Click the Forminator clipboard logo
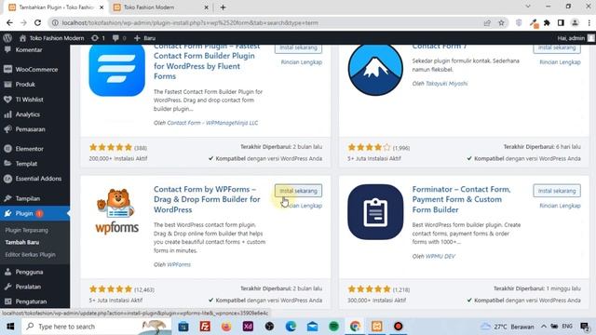This screenshot has width=596, height=335. 375,212
